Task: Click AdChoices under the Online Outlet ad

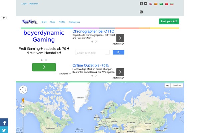Action: (118, 78)
